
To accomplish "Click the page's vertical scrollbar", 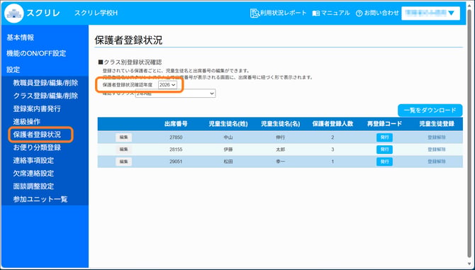I will click(470, 135).
